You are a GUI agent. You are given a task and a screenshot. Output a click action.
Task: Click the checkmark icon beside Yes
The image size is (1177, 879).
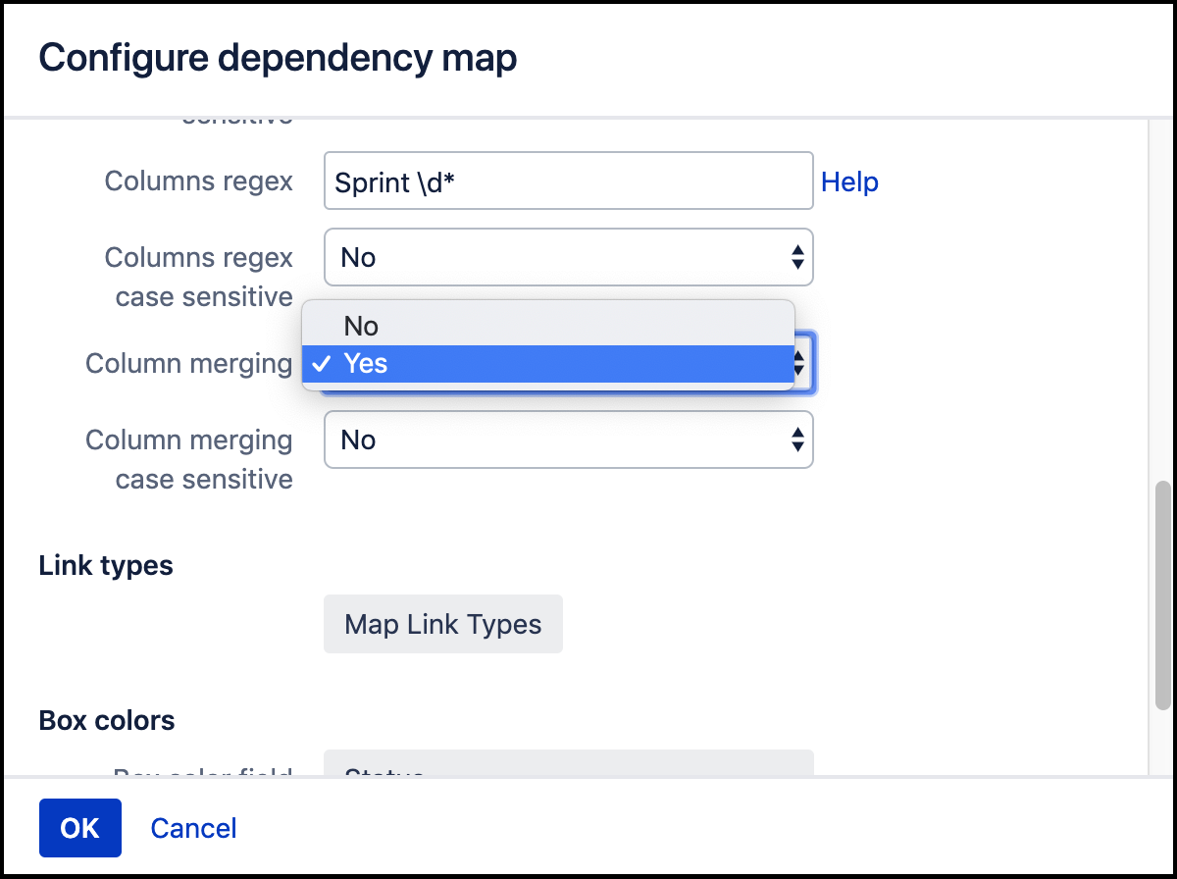click(x=322, y=364)
